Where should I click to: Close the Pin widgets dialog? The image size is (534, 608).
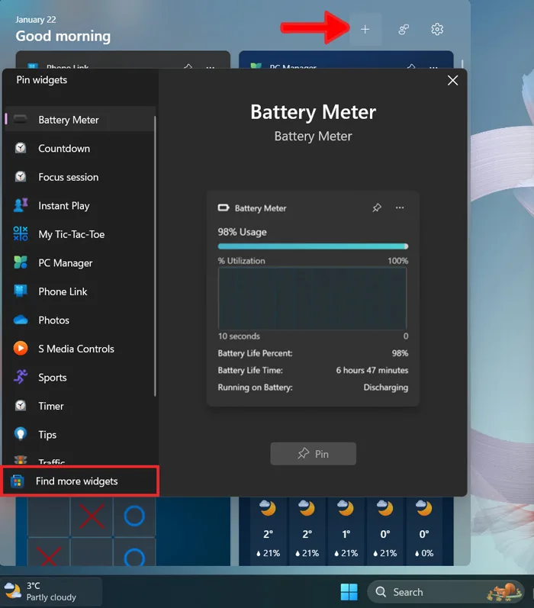point(452,81)
